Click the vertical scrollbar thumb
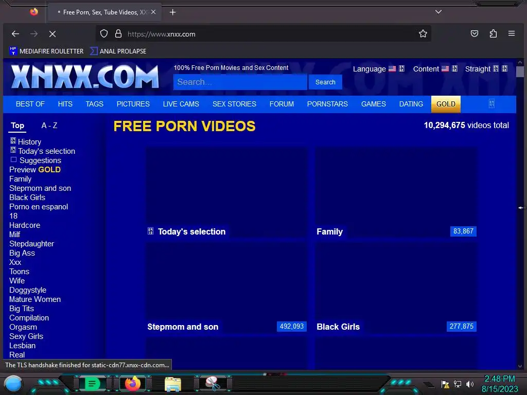 point(520,71)
